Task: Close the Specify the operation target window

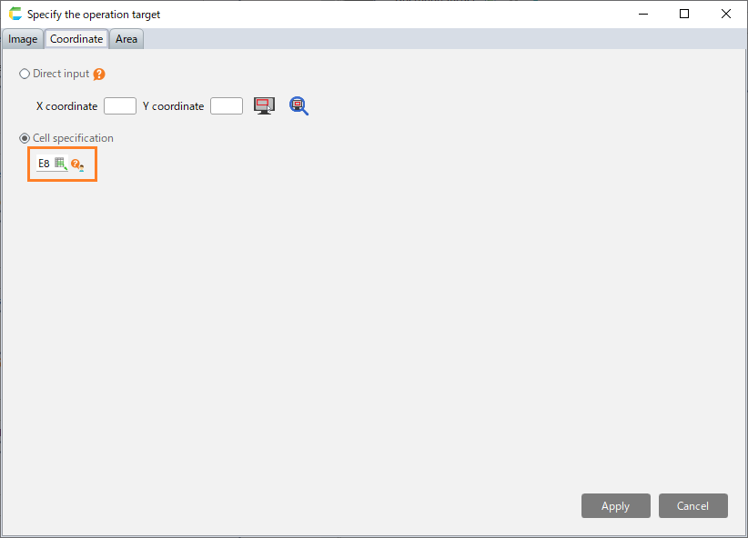Action: [x=726, y=14]
